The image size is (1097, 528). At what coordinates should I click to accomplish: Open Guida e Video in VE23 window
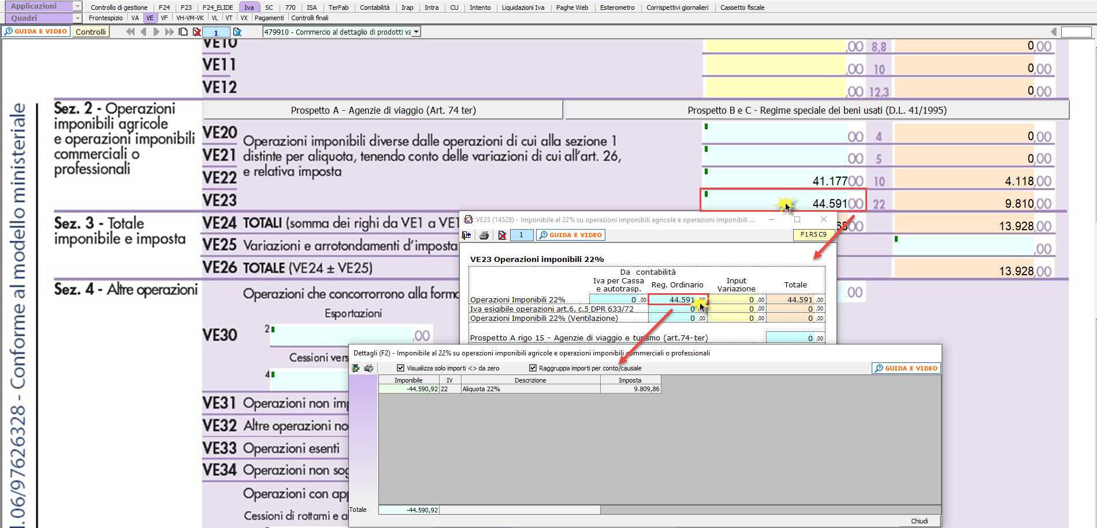(570, 235)
